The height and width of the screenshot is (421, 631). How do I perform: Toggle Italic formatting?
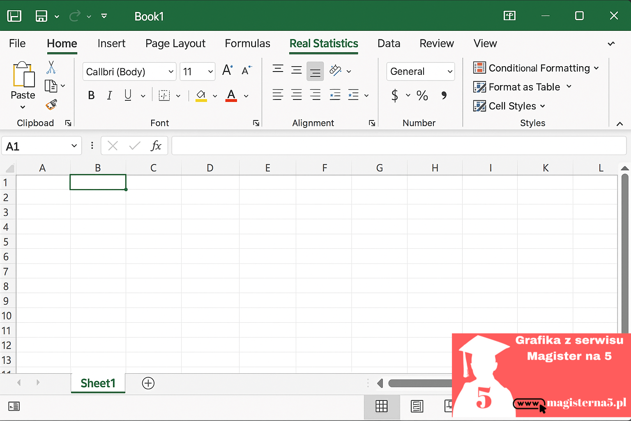pyautogui.click(x=109, y=95)
